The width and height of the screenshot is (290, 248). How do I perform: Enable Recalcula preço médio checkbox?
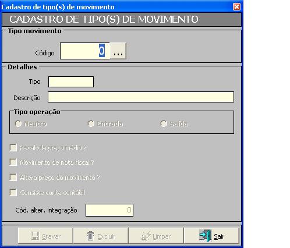[x=13, y=148]
